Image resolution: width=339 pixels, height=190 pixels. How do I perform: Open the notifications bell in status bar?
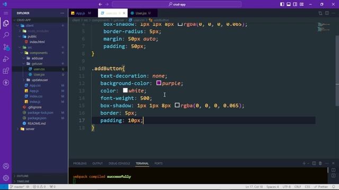pos(334,187)
